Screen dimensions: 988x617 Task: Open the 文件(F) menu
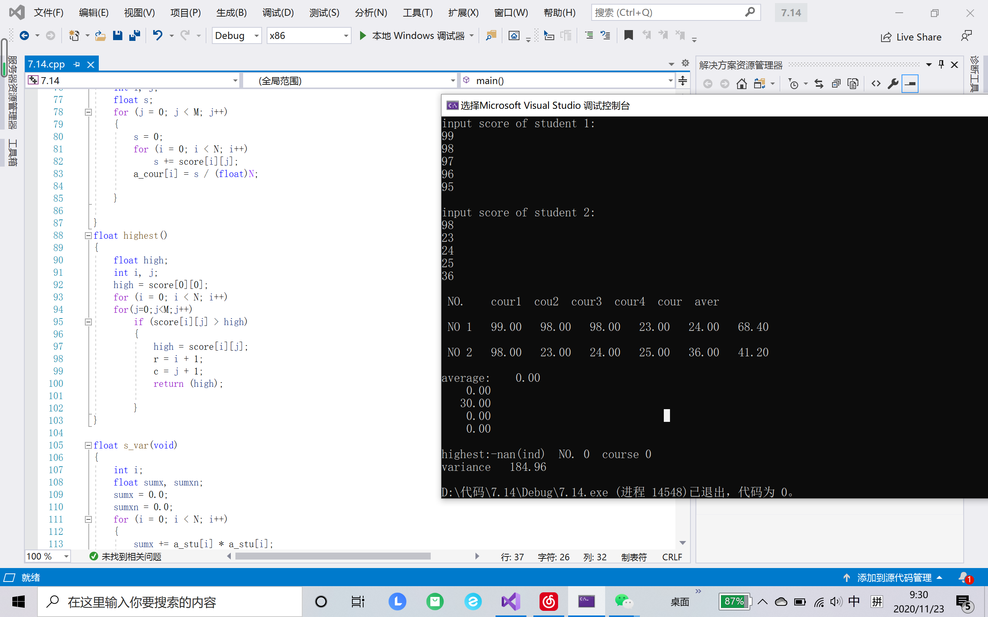coord(49,13)
